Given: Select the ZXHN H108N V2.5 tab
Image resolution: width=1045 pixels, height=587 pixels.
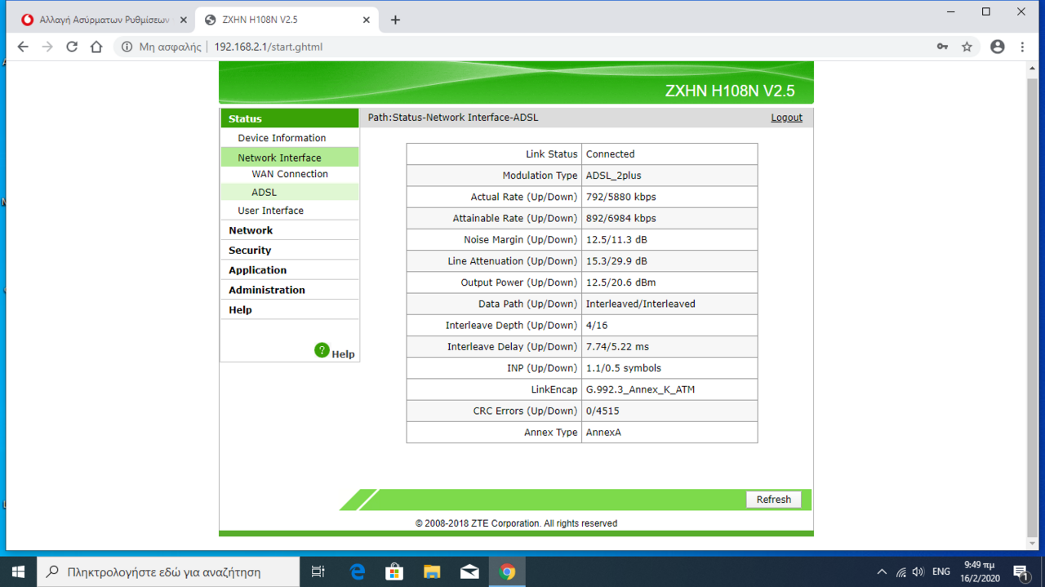Looking at the screenshot, I should pos(287,20).
